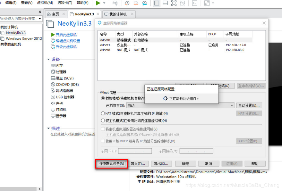The height and width of the screenshot is (191, 282).
Task: Toggle 将主机虚拟适配器连接到此网络 checkbox
Action: [x=103, y=129]
